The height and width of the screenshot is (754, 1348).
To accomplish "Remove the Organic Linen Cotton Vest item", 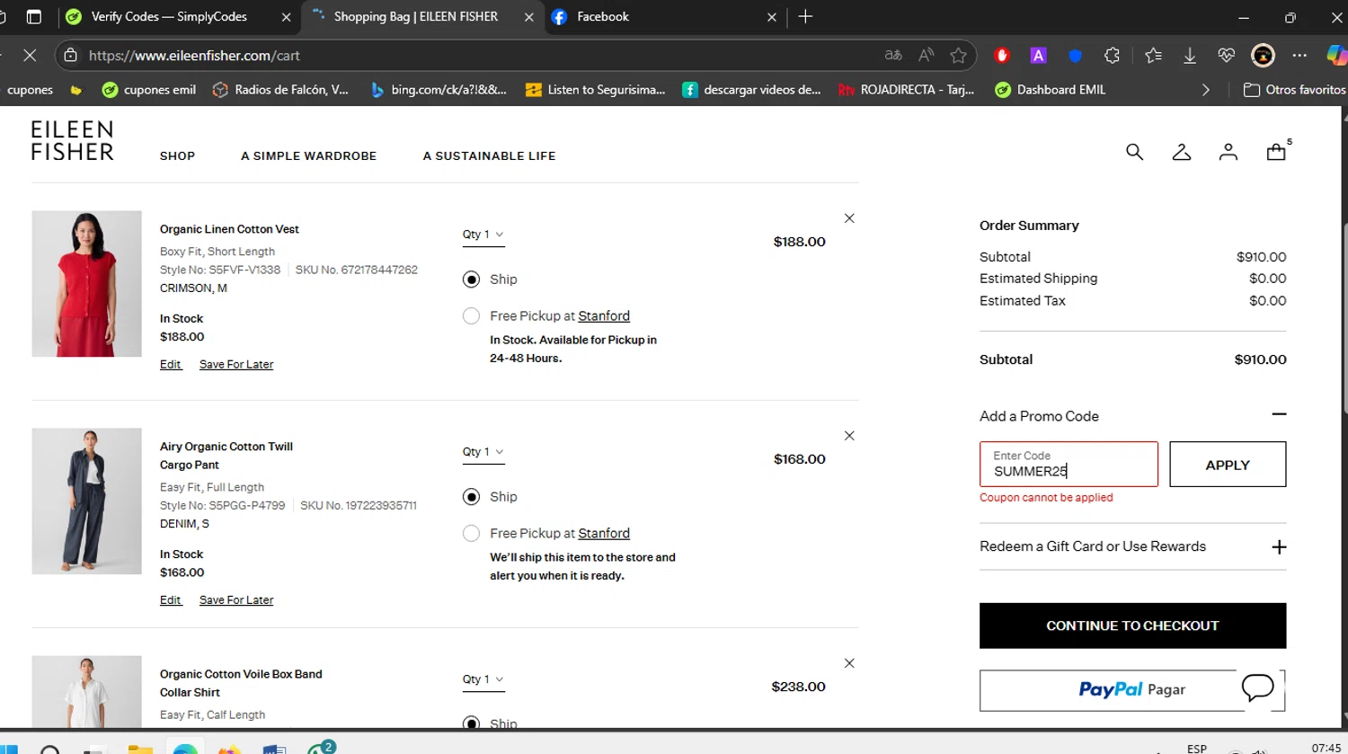I will point(849,218).
